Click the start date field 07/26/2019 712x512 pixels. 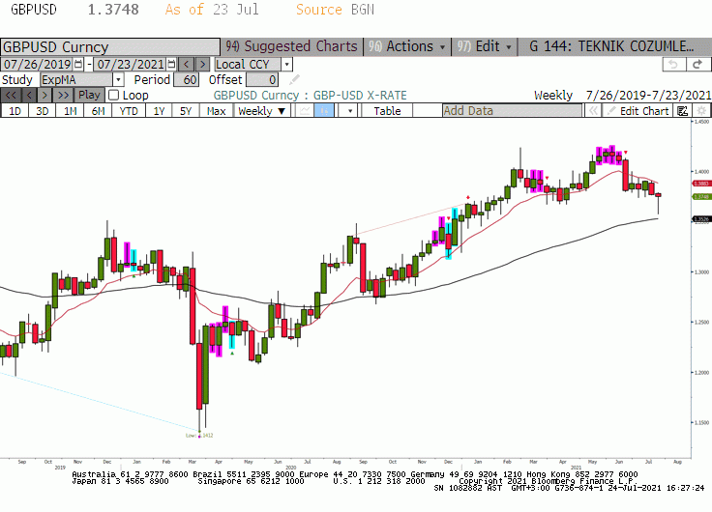pyautogui.click(x=38, y=64)
